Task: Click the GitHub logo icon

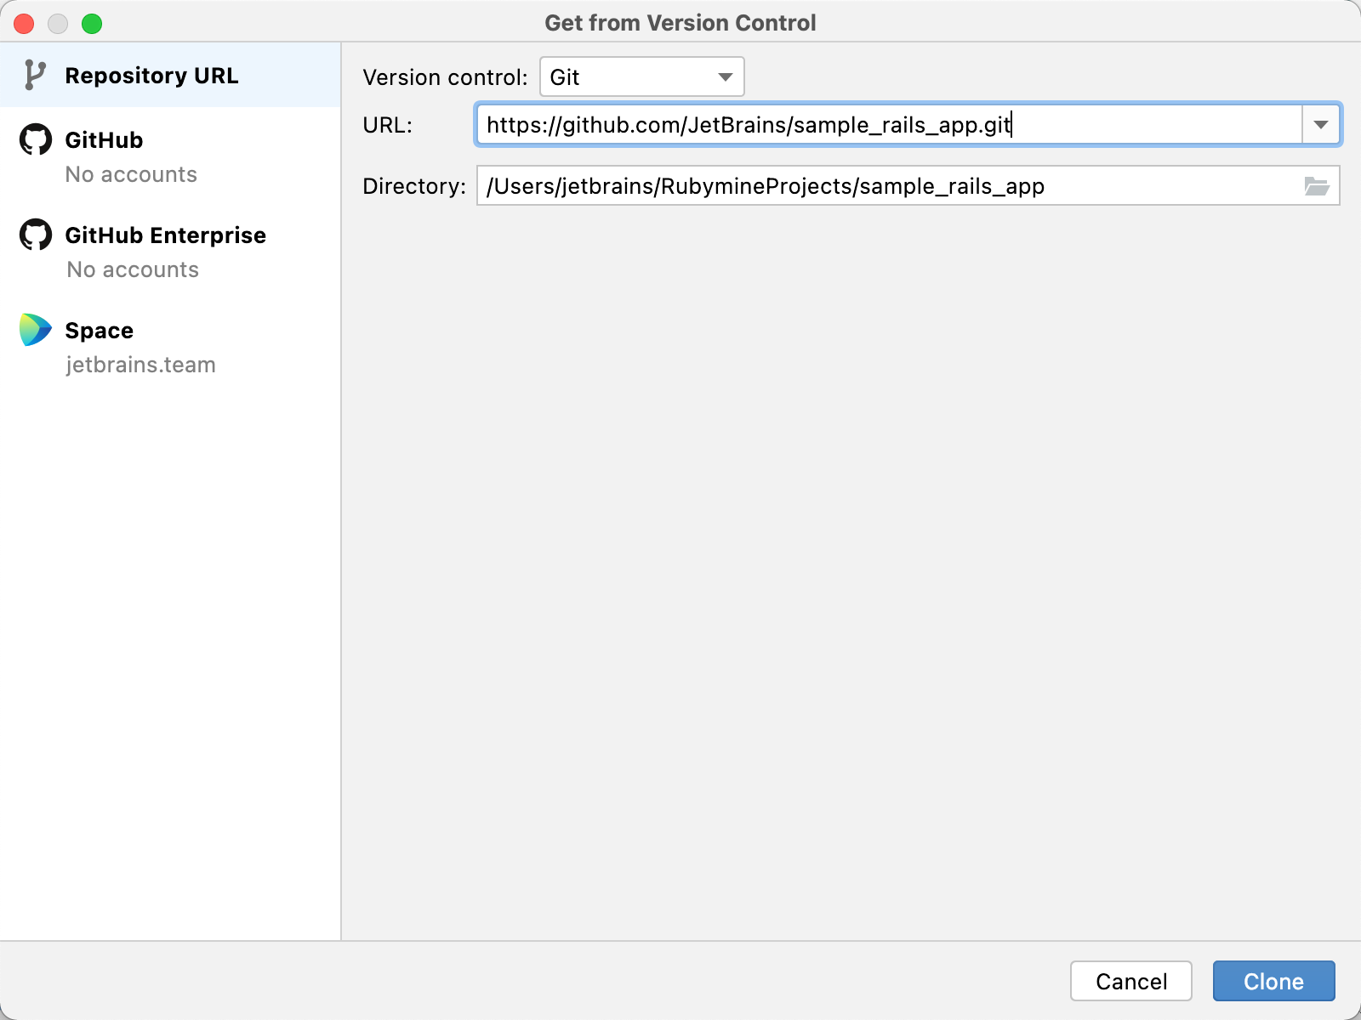Action: coord(35,139)
